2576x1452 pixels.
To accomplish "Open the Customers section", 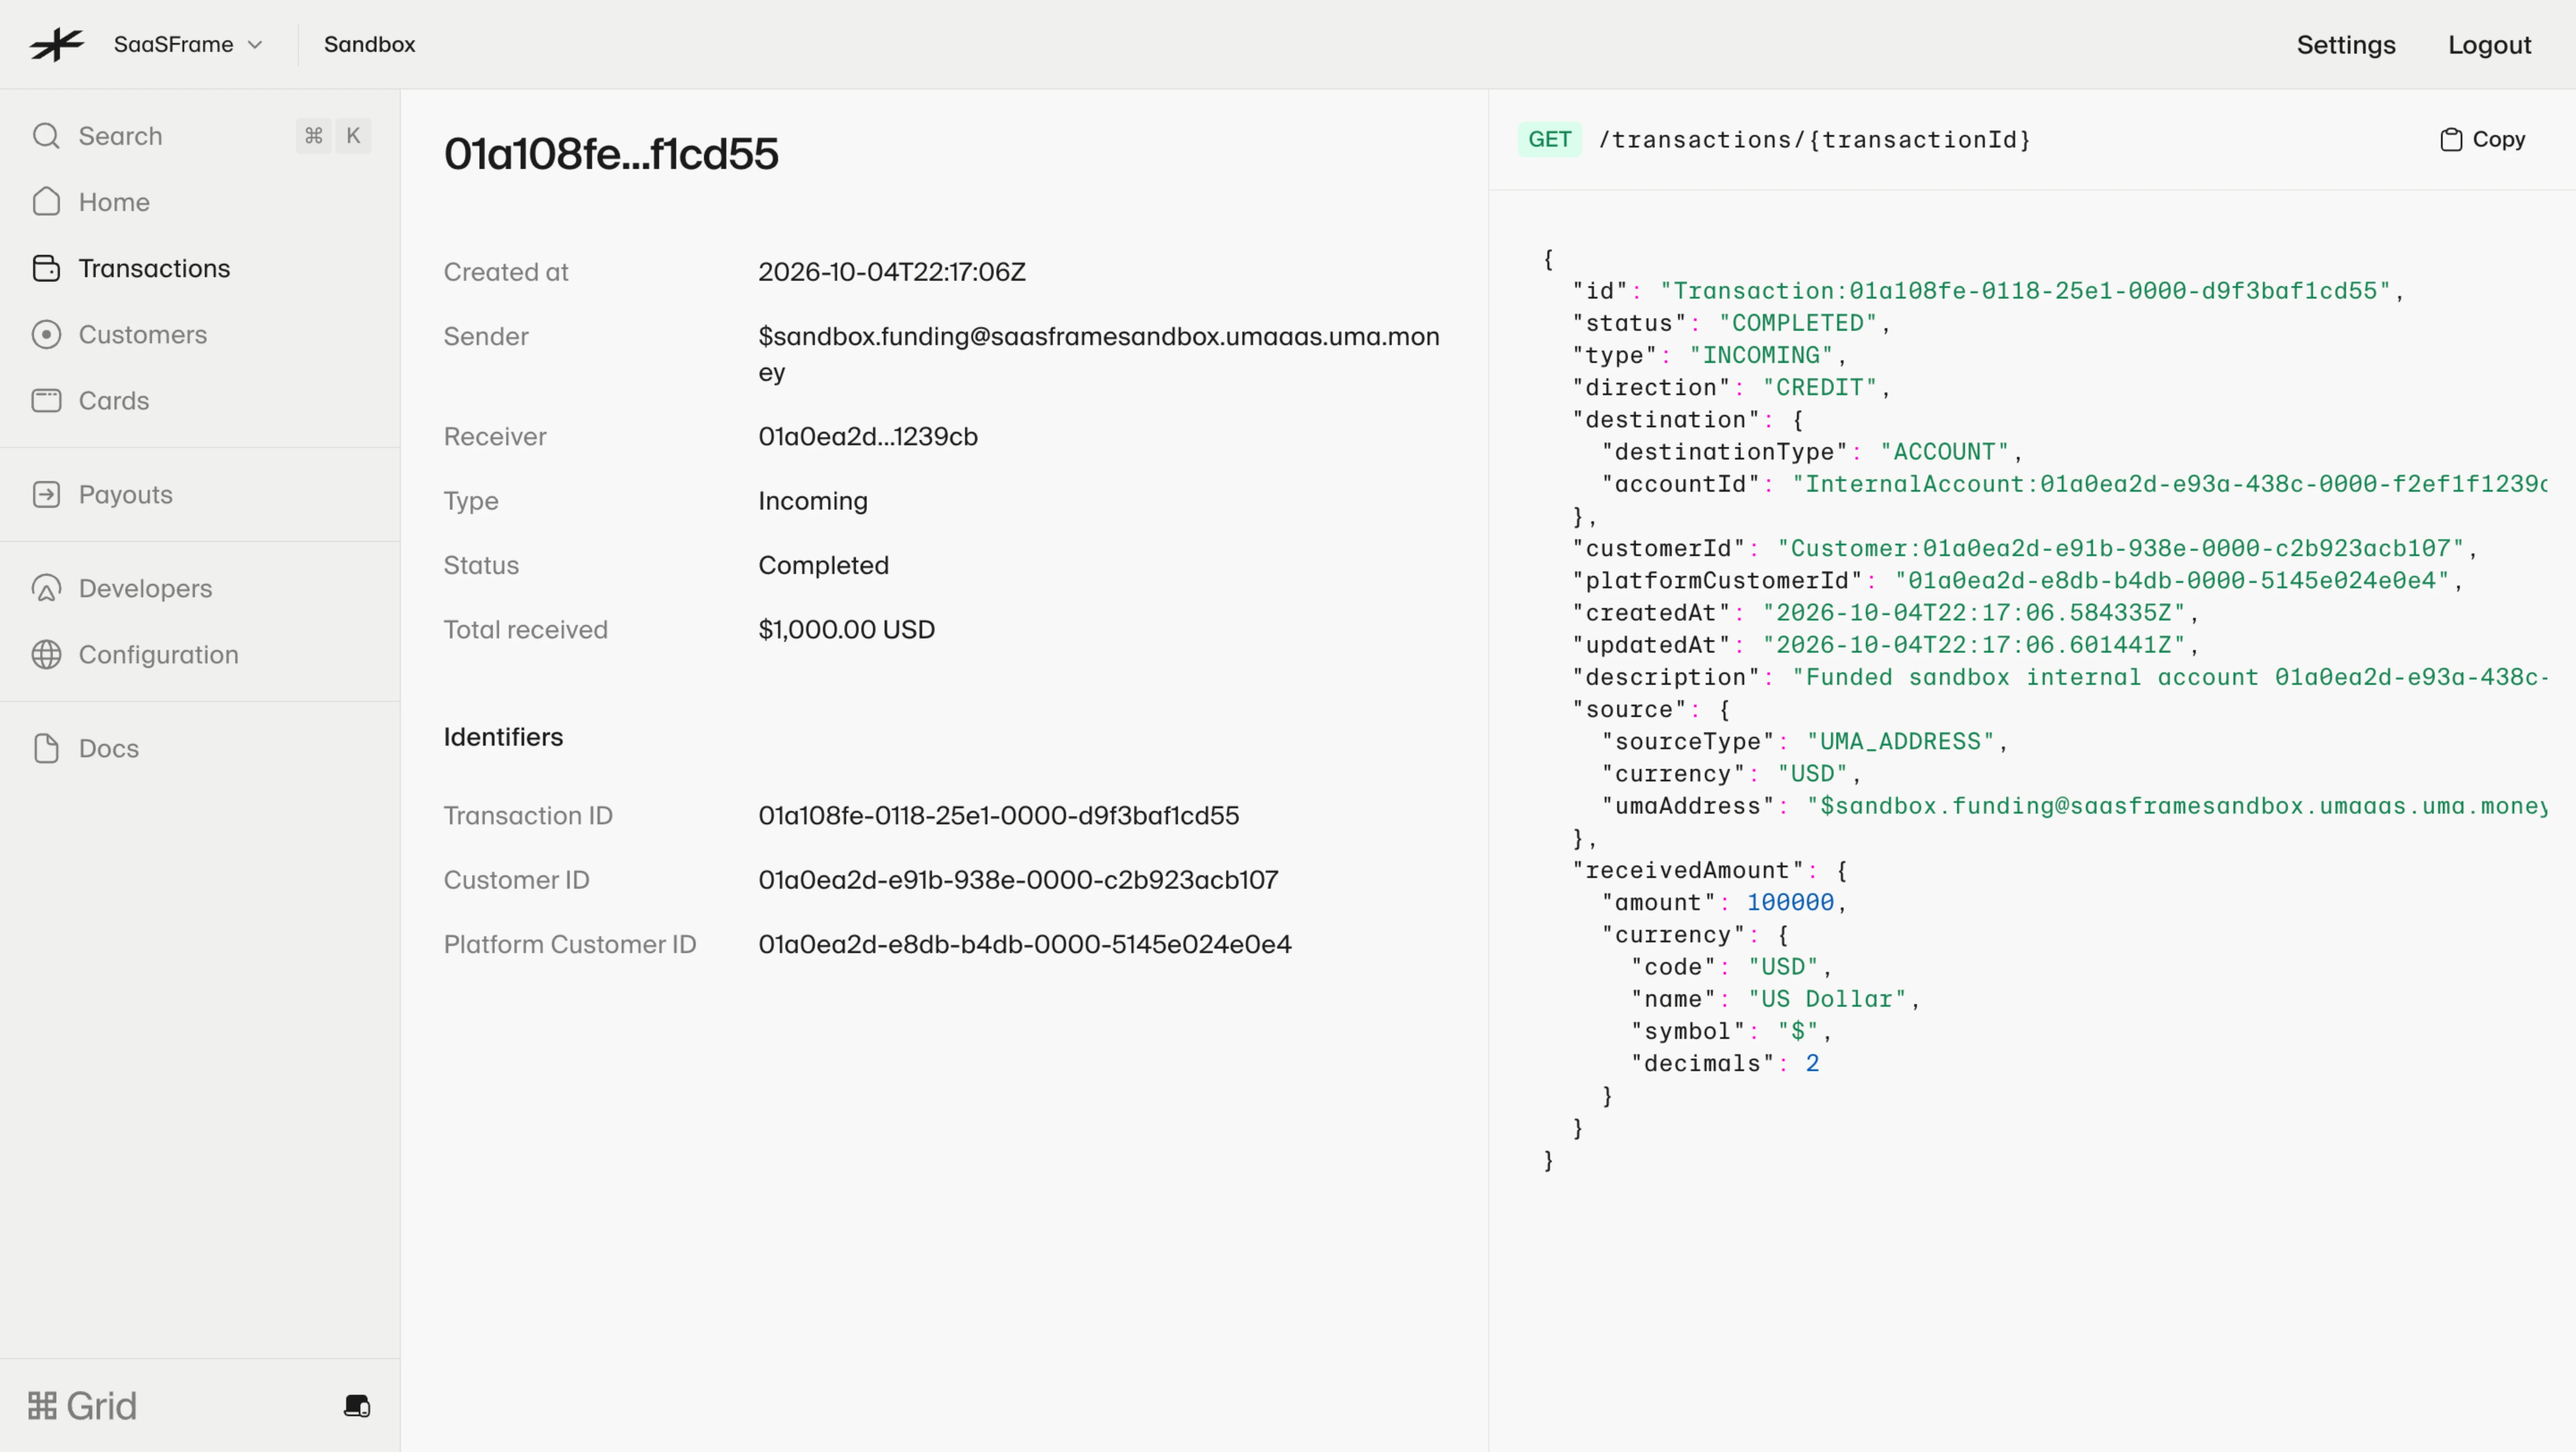I will tap(143, 334).
